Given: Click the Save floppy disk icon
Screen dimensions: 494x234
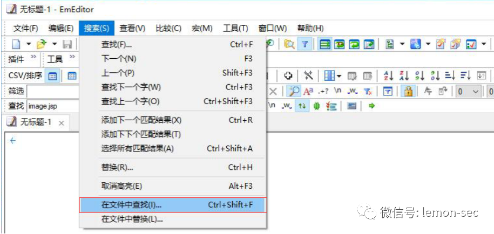Looking at the screenshot, I should [67, 44].
